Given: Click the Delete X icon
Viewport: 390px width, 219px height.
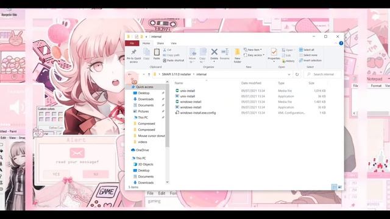Looking at the screenshot, I should (x=214, y=52).
